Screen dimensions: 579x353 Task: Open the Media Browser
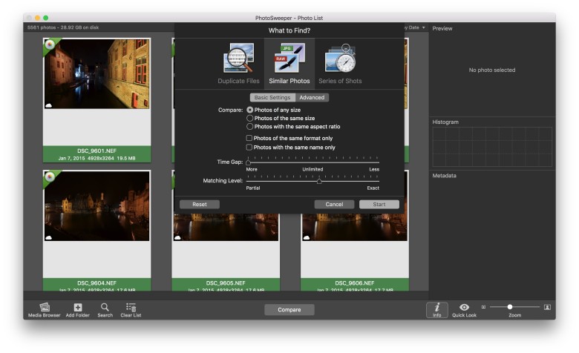coord(45,309)
